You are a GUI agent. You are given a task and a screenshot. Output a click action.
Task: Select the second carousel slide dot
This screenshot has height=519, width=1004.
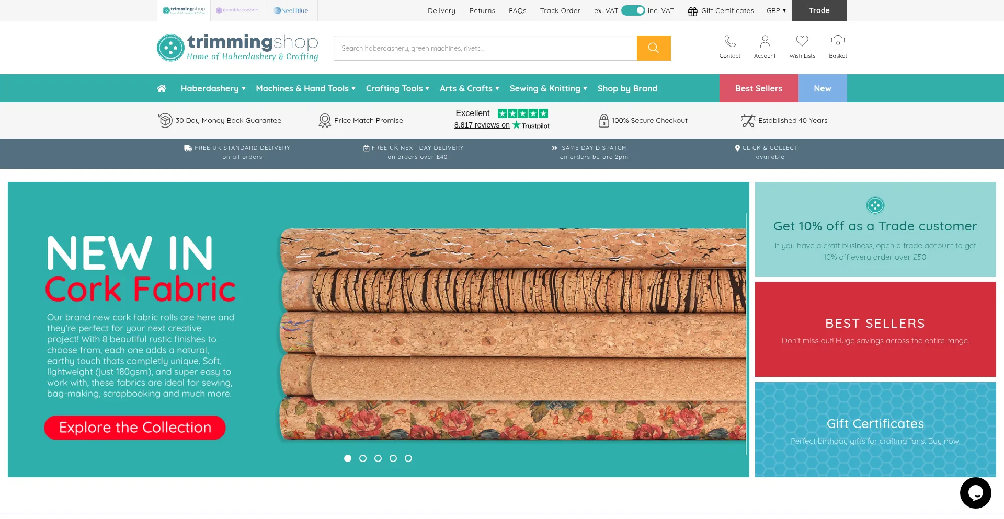363,458
